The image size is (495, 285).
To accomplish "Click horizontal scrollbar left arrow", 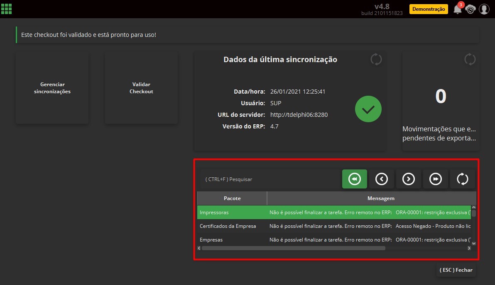I will coord(199,248).
